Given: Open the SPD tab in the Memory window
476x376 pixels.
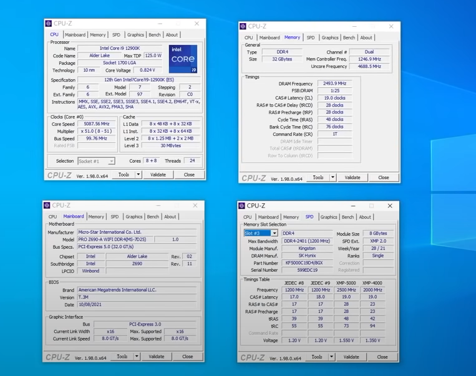Looking at the screenshot, I should click(x=311, y=37).
